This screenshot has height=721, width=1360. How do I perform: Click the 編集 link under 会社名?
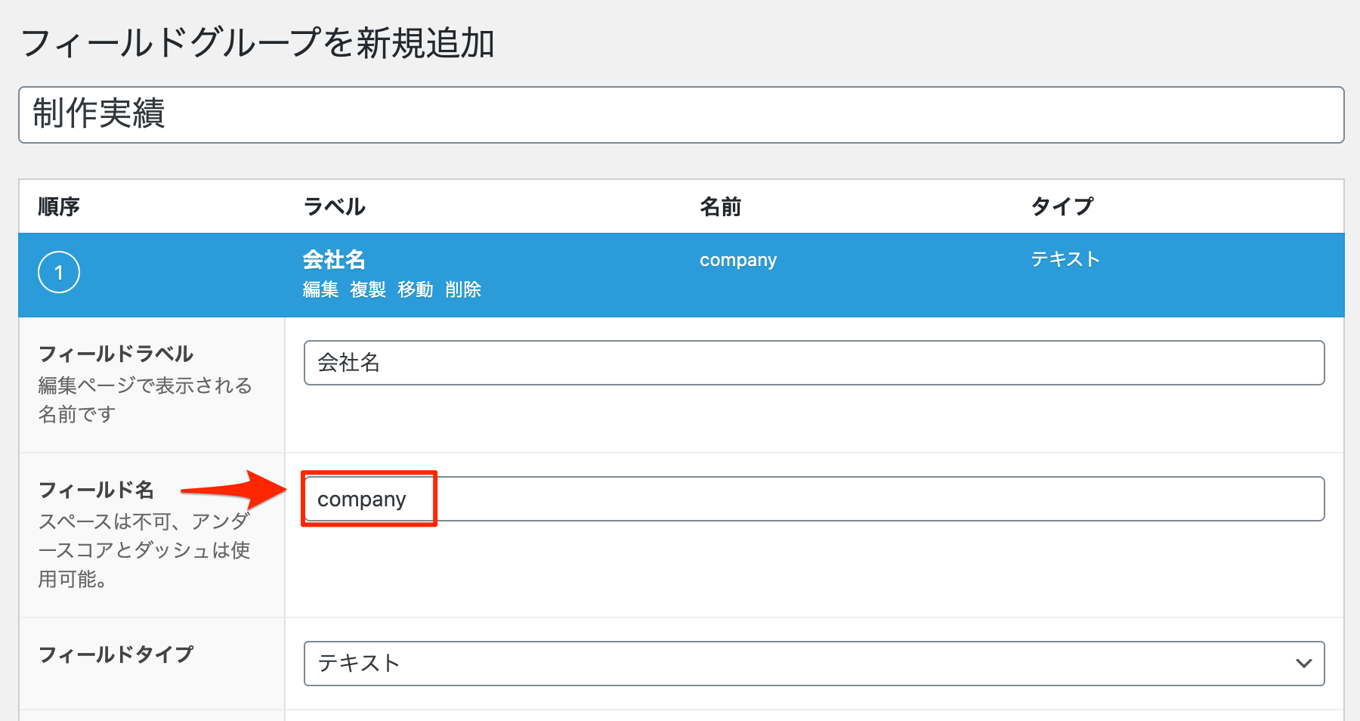tap(320, 289)
